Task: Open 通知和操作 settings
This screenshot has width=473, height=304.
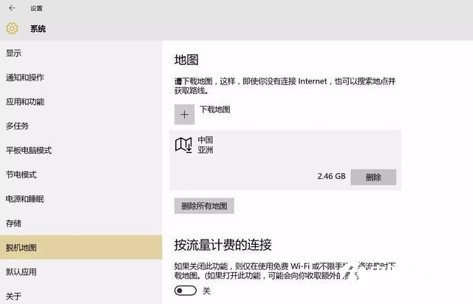Action: 81,78
